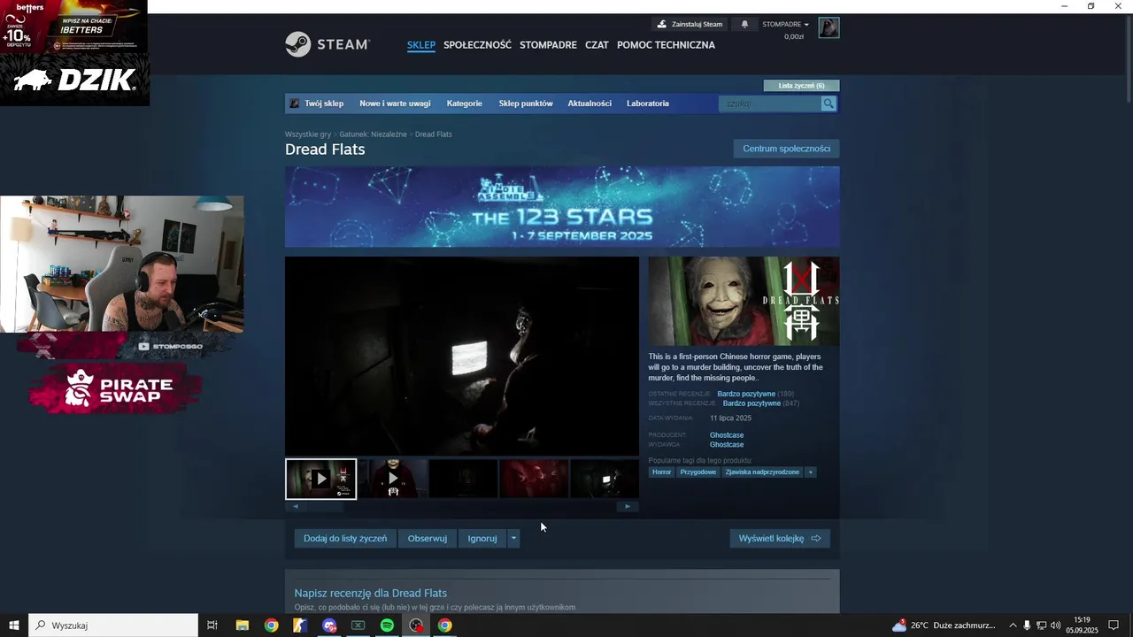
Task: Show hidden system tray icons
Action: tap(1013, 625)
